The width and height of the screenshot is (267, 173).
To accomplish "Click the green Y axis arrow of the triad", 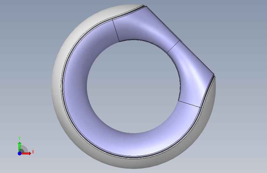I will click(x=19, y=147).
